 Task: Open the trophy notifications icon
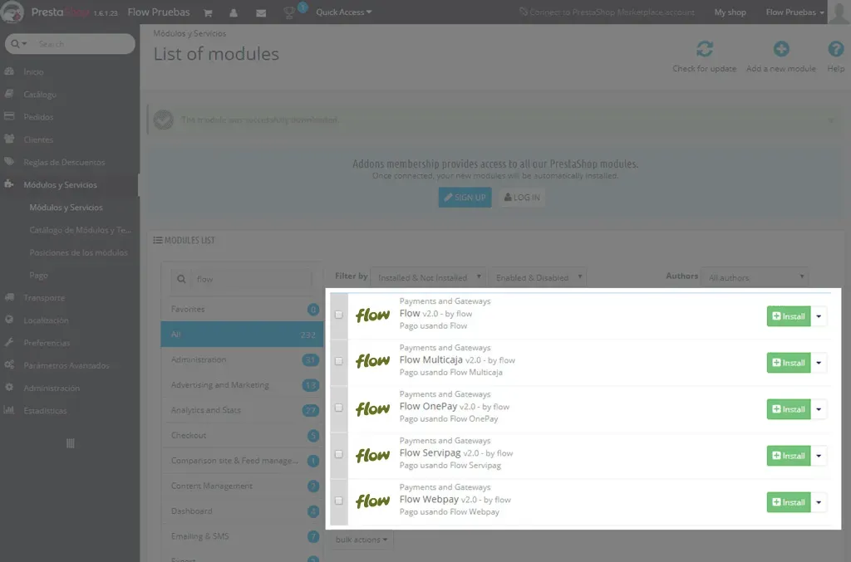click(289, 12)
